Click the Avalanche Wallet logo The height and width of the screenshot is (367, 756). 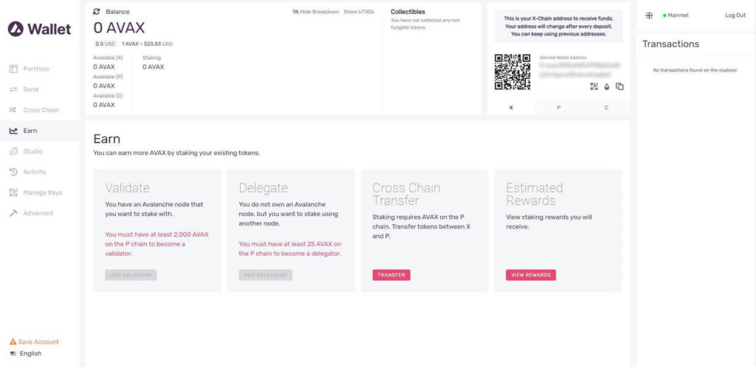[39, 29]
